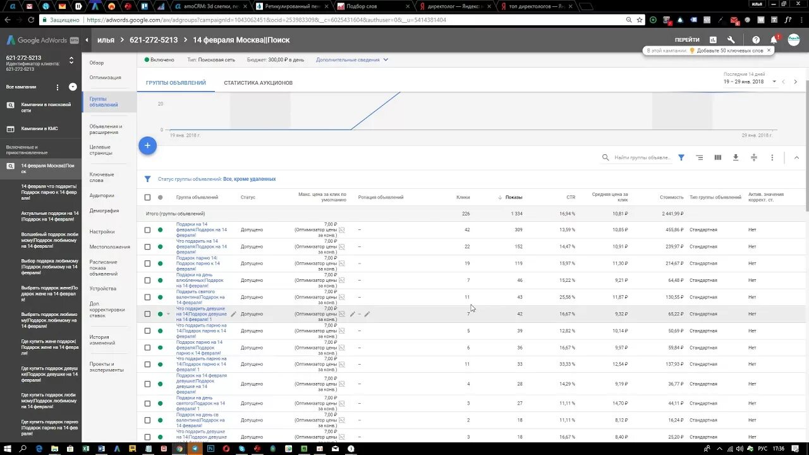This screenshot has height=455, width=809.
Task: Open status dropdown for 'Что подарить девушке на 14' row
Action: click(168, 314)
